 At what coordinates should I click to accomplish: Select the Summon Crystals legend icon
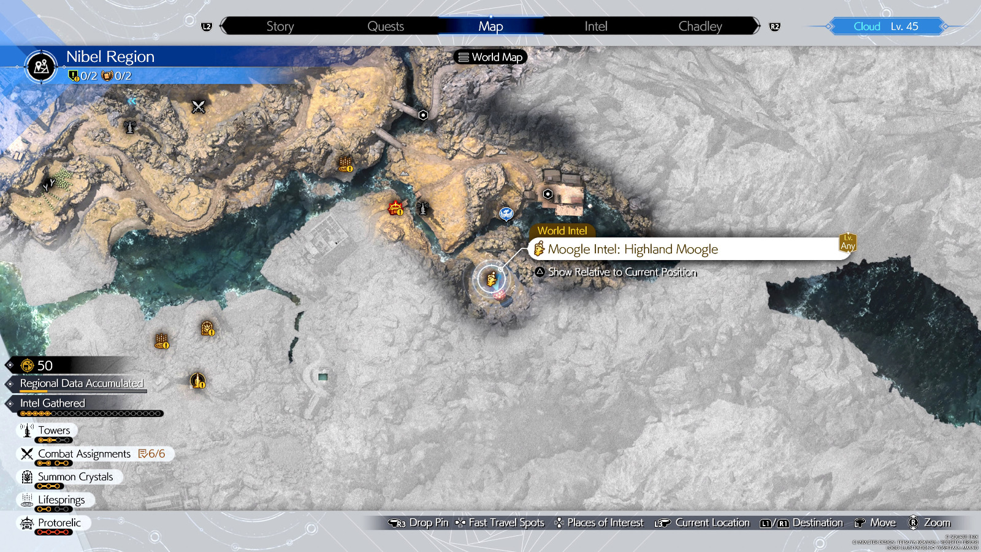pyautogui.click(x=27, y=477)
